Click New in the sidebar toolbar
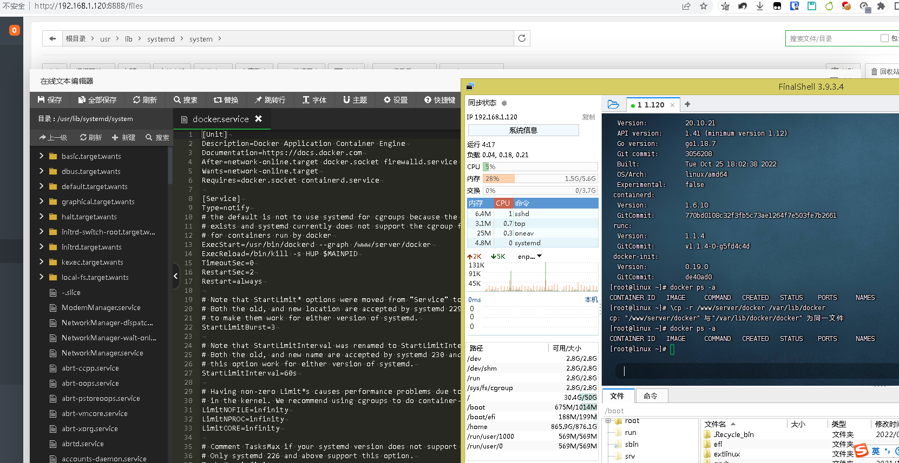The image size is (899, 463). (x=123, y=138)
